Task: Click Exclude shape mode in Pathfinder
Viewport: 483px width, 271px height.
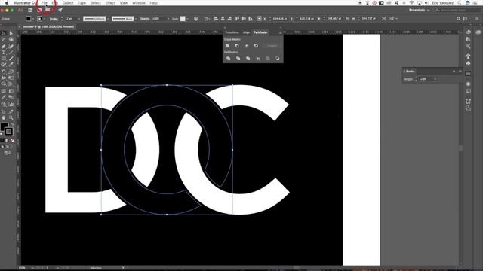Action: point(256,46)
